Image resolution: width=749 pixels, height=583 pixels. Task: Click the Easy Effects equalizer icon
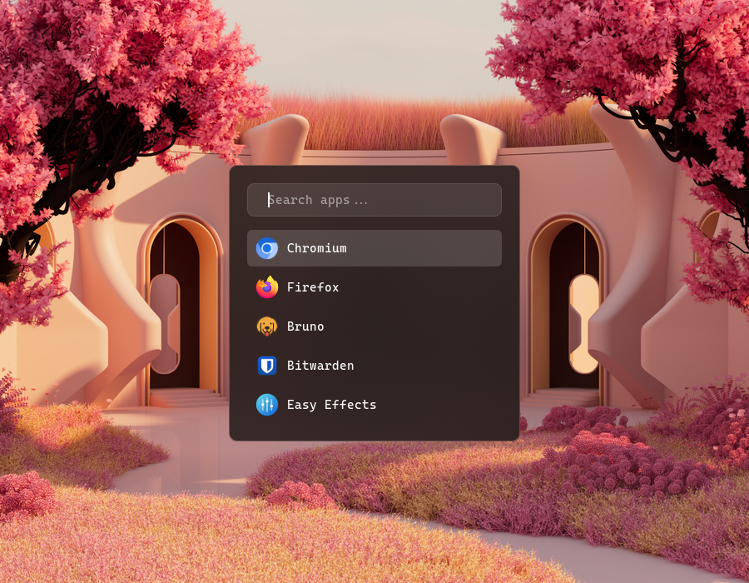click(x=267, y=405)
